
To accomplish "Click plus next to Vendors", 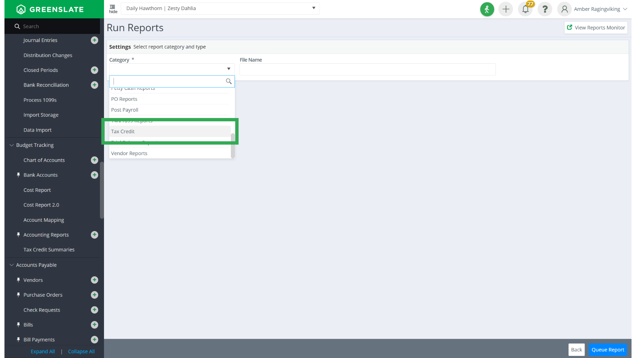I will 94,280.
